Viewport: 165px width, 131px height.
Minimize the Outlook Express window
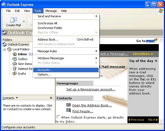148,5
